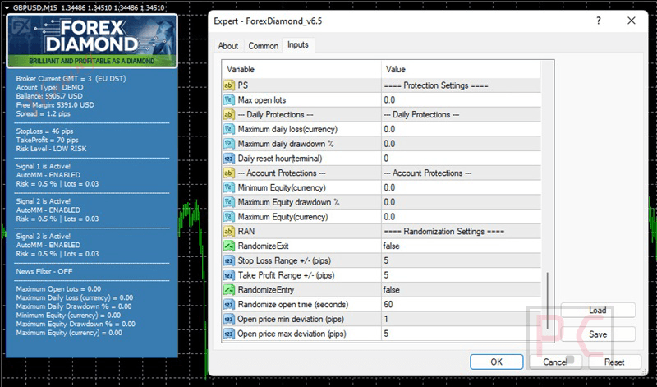
Task: Click 'Broker Current GMT = 3' text
Action: pos(53,78)
